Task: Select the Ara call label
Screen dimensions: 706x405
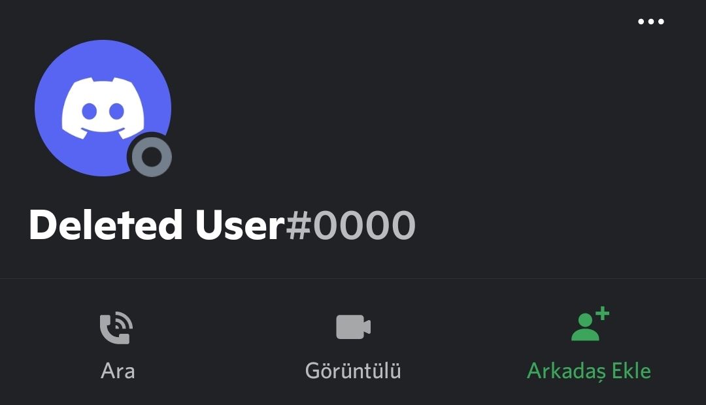Action: [118, 371]
